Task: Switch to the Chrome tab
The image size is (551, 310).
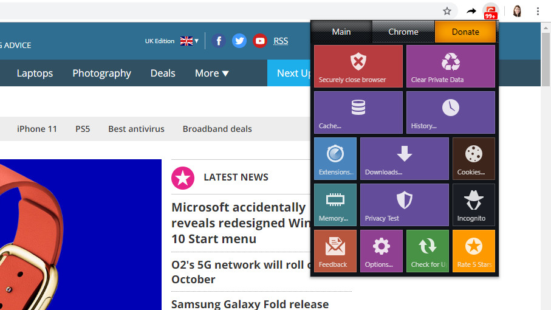Action: [403, 32]
